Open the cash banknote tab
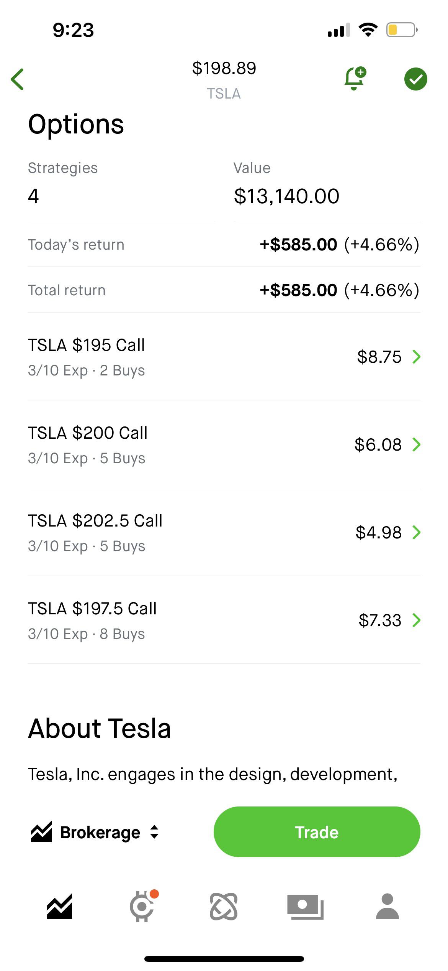Viewport: 448px width, 971px height. point(305,907)
